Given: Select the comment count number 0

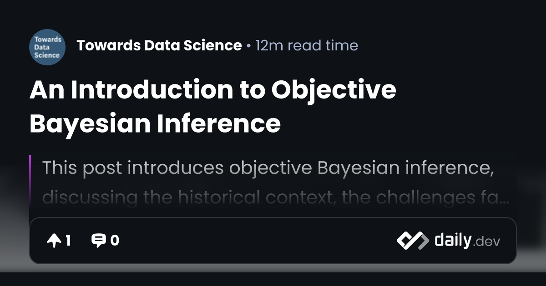Looking at the screenshot, I should (x=115, y=241).
